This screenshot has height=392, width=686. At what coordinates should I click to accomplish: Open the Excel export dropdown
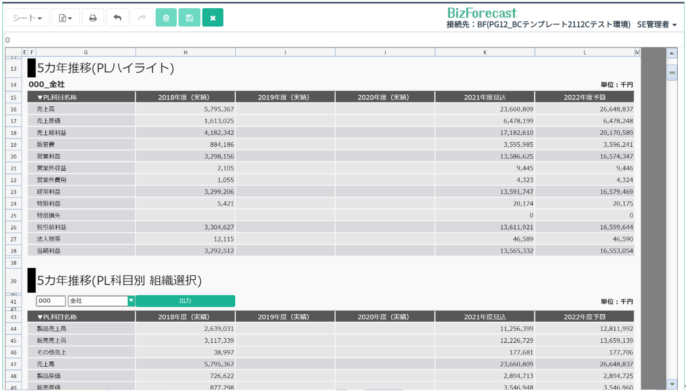coord(65,18)
